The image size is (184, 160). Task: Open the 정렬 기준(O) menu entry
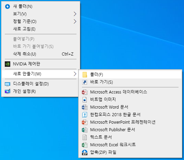pyautogui.click(x=41, y=22)
